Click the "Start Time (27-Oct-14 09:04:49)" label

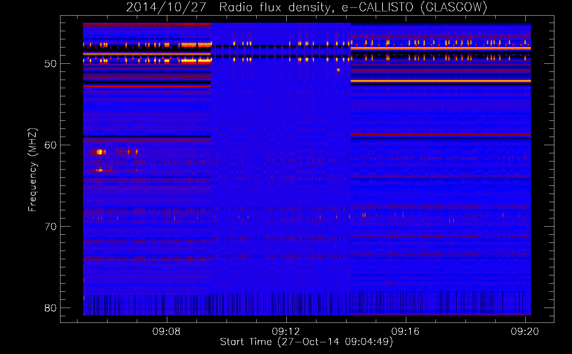click(x=307, y=342)
